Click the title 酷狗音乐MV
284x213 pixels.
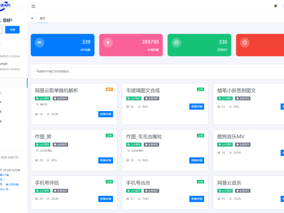tap(231, 136)
